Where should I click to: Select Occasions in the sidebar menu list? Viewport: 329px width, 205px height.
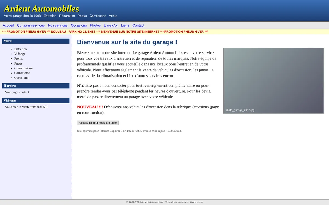[21, 78]
